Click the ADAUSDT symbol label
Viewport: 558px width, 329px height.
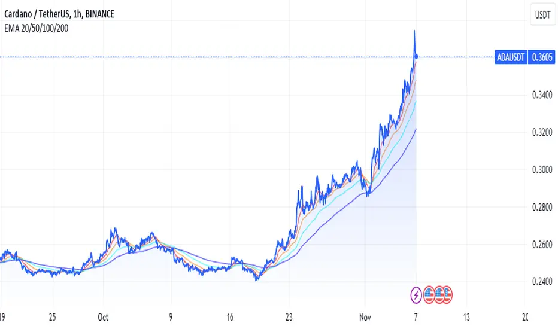point(511,57)
